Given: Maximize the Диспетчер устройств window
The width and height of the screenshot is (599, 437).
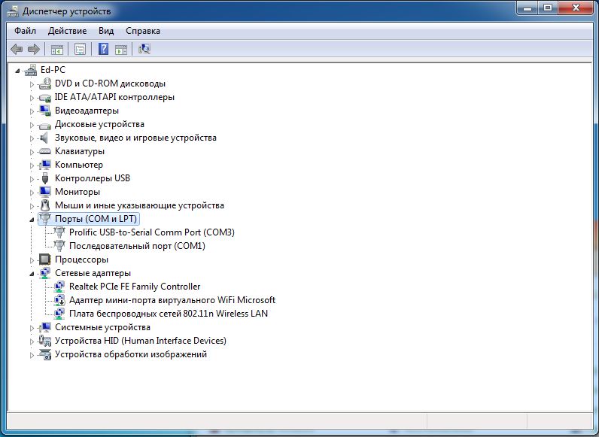Looking at the screenshot, I should 548,8.
